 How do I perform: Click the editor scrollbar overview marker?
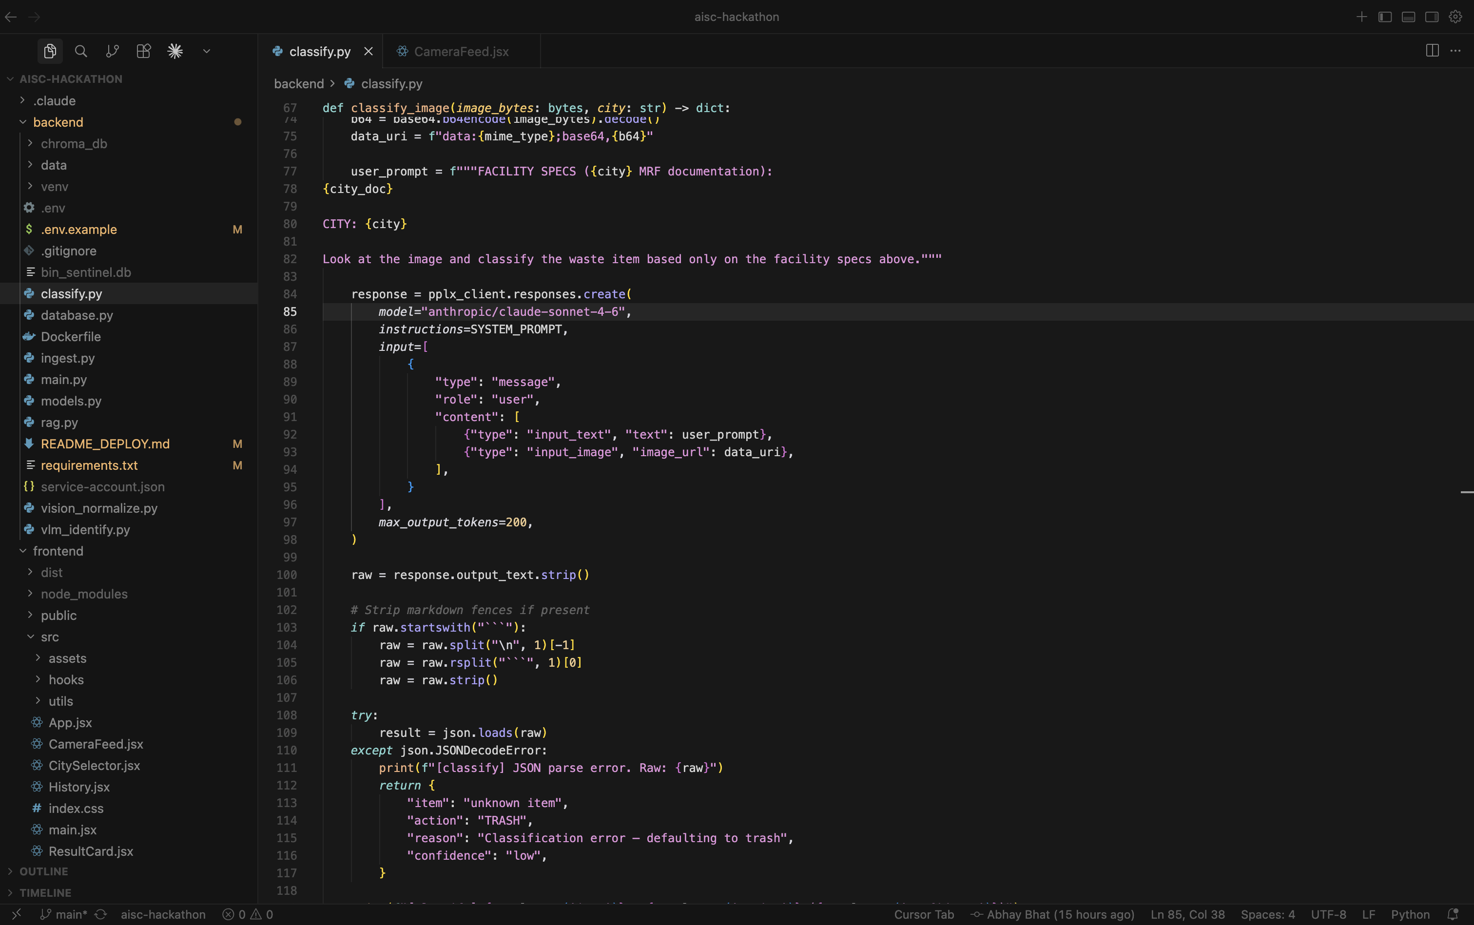click(x=1466, y=492)
